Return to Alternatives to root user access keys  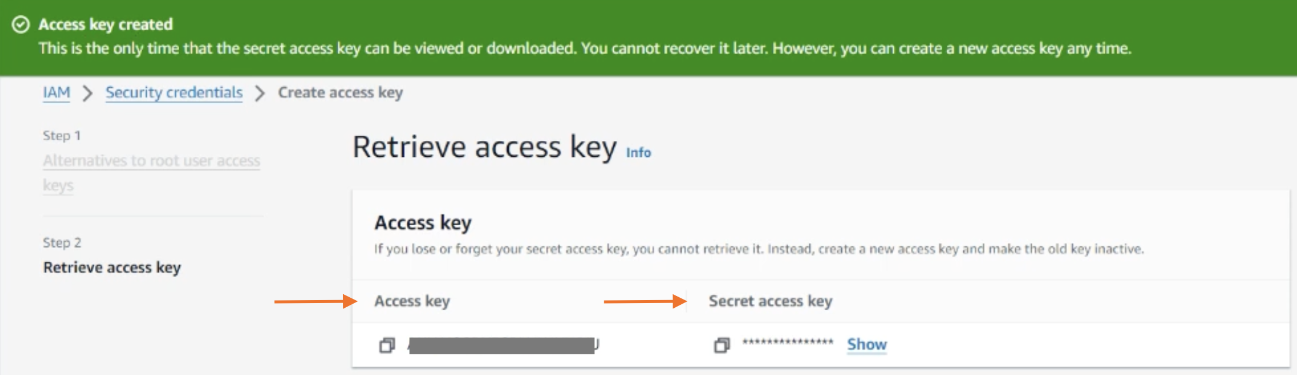pos(151,161)
